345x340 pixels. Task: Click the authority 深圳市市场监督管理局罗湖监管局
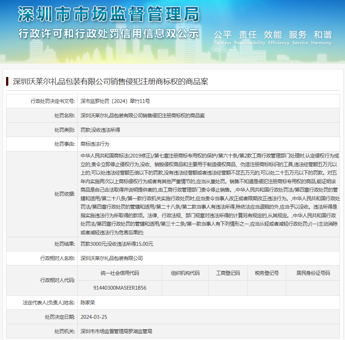(x=116, y=331)
